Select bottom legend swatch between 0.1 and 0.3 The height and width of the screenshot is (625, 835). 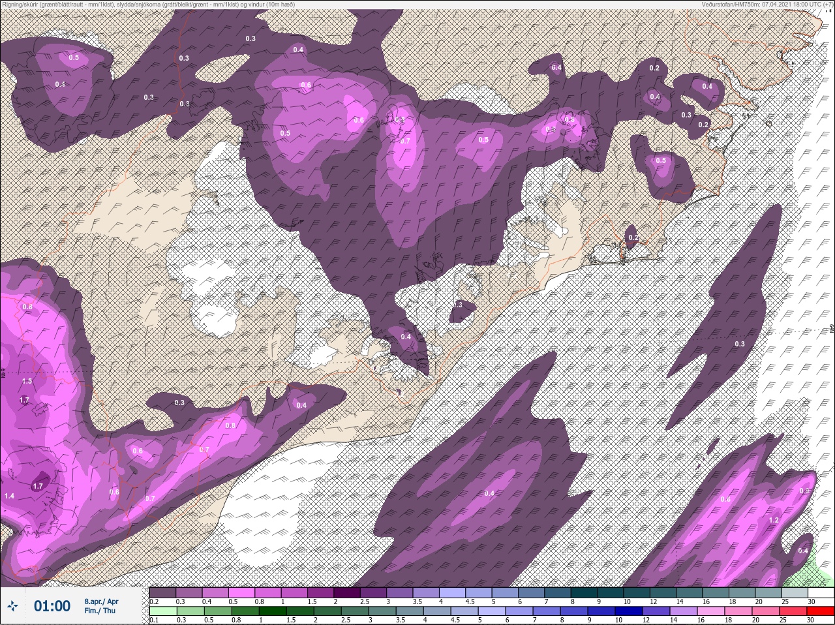click(163, 611)
